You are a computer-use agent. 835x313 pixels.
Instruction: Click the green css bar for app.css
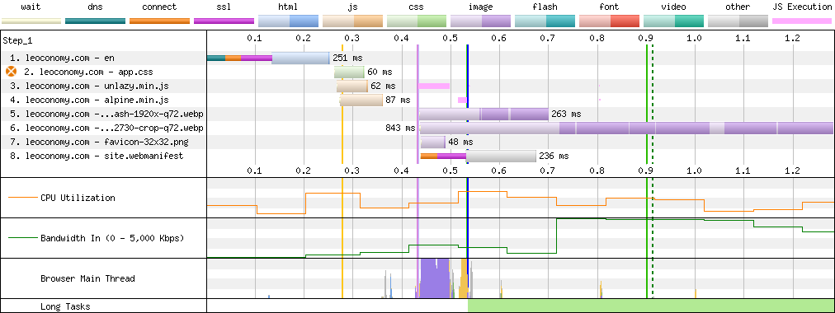coord(349,72)
